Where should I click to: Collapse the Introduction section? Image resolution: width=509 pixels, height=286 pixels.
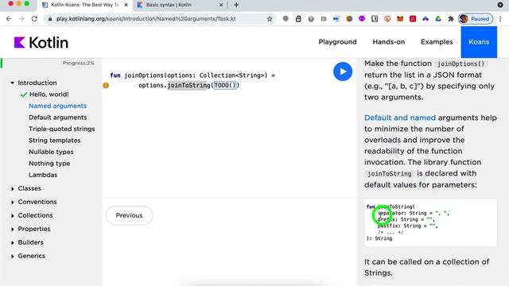13,83
